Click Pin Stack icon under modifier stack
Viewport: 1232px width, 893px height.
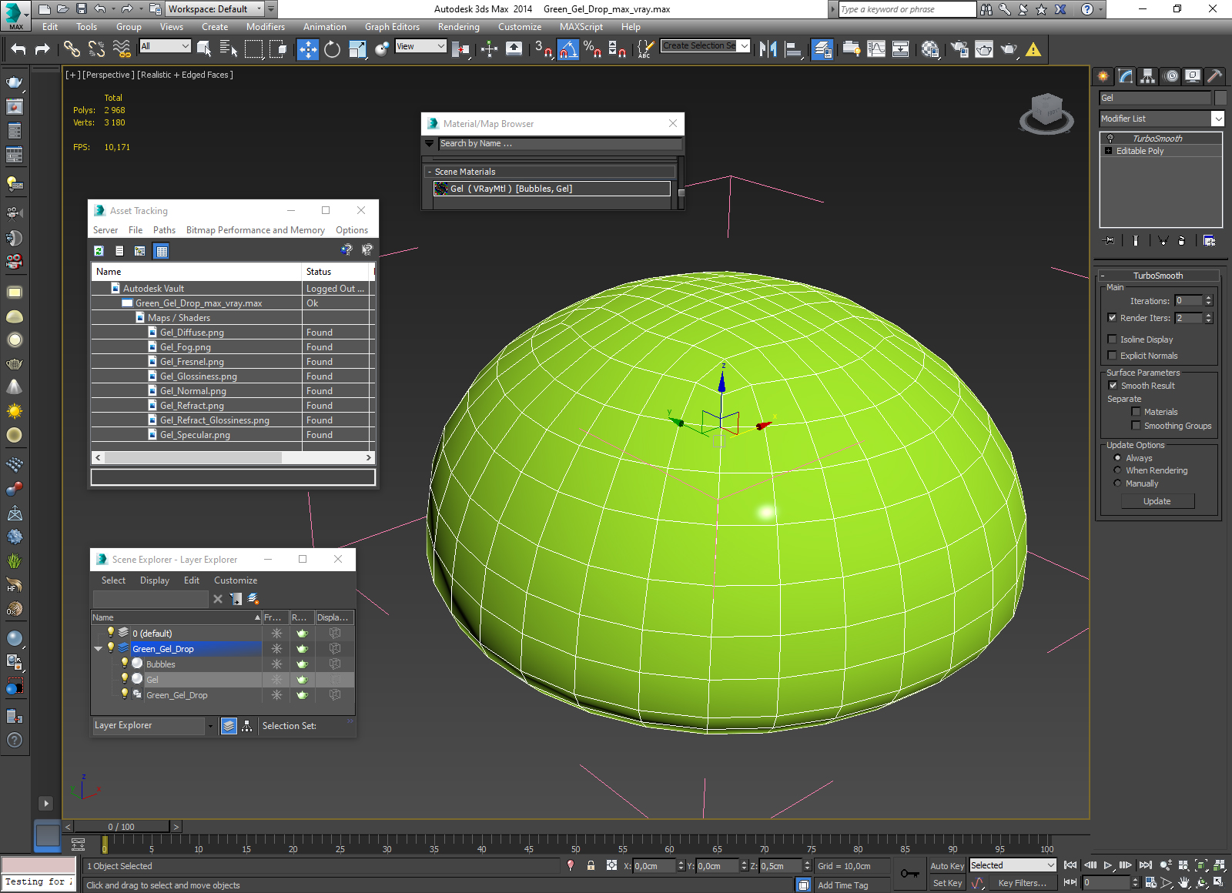[1109, 240]
